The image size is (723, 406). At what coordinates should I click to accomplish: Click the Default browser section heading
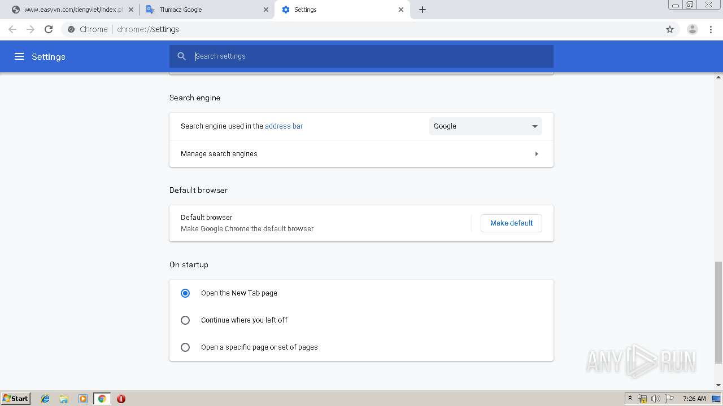198,190
